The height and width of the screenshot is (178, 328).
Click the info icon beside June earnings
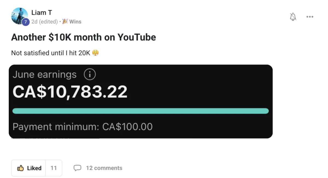pos(90,75)
